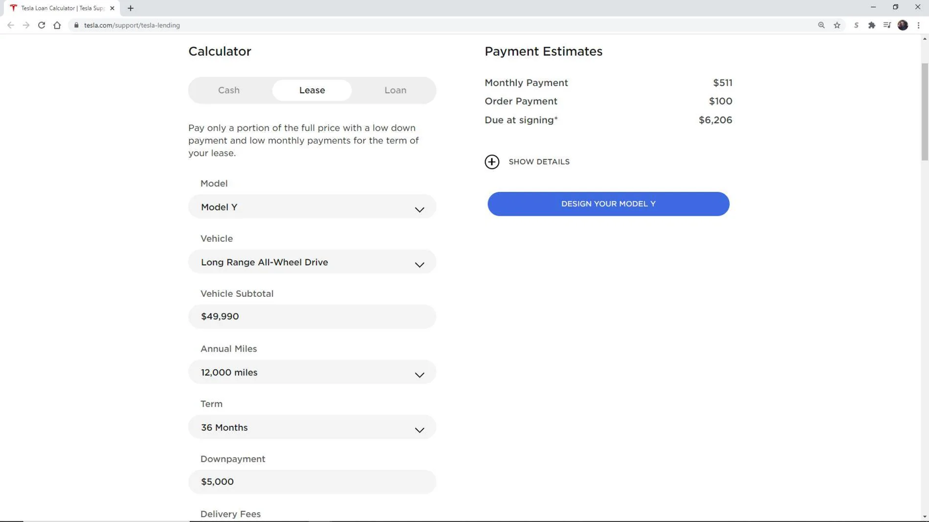The height and width of the screenshot is (522, 929).
Task: Click DESIGN YOUR MODEL Y button
Action: pos(608,204)
